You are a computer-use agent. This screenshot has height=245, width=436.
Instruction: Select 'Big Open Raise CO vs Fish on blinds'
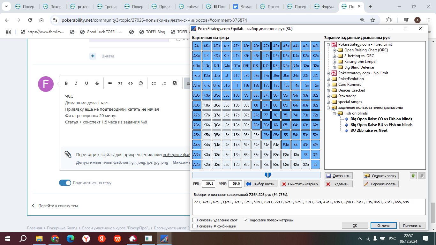pos(381,119)
